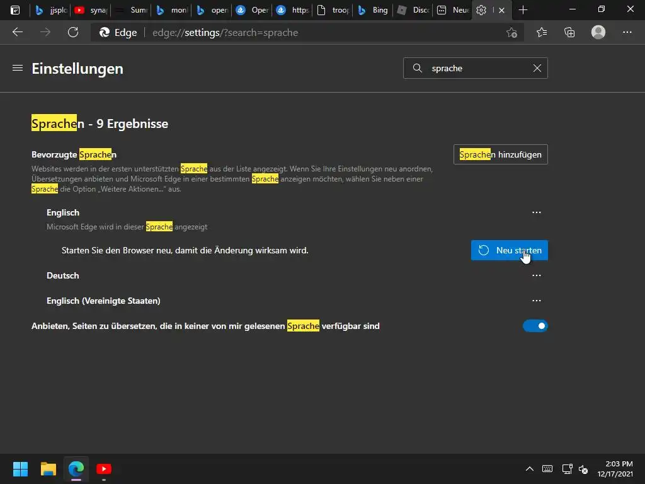Screen dimensions: 645x484
Task: Open more actions for Englisch
Action: (x=537, y=212)
